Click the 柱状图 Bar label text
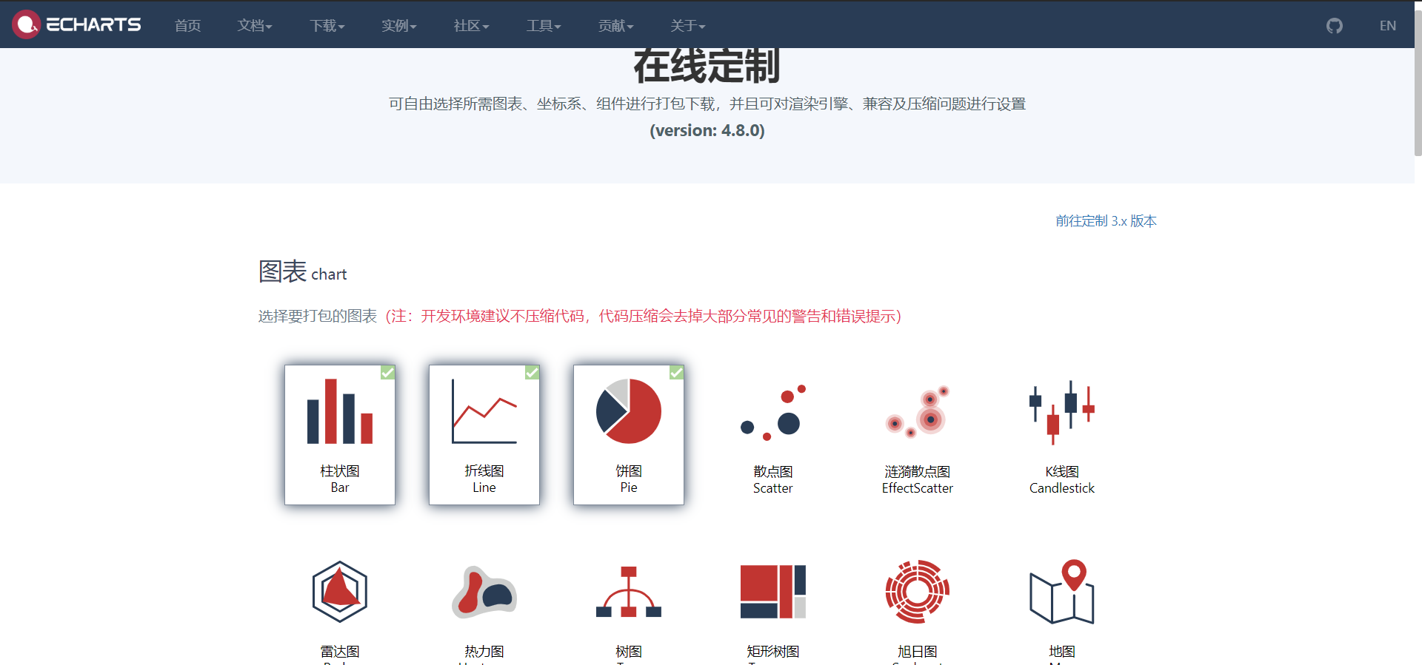1422x665 pixels. pos(340,479)
